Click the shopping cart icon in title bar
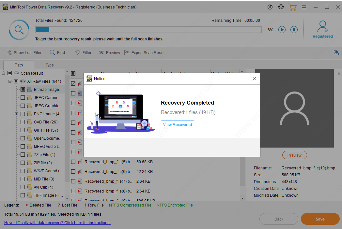 292,7
